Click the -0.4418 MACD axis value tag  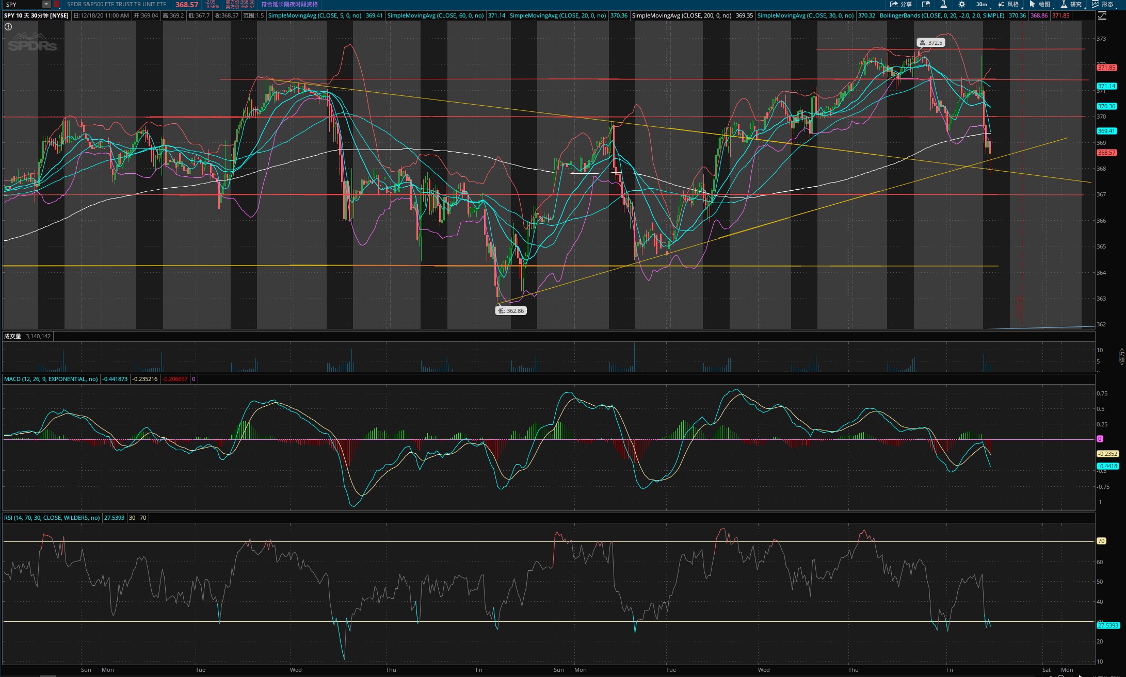pos(1107,466)
